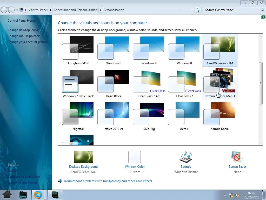266x200 pixels.
Task: Click theme list scroll up arrow
Action: [x=261, y=36]
